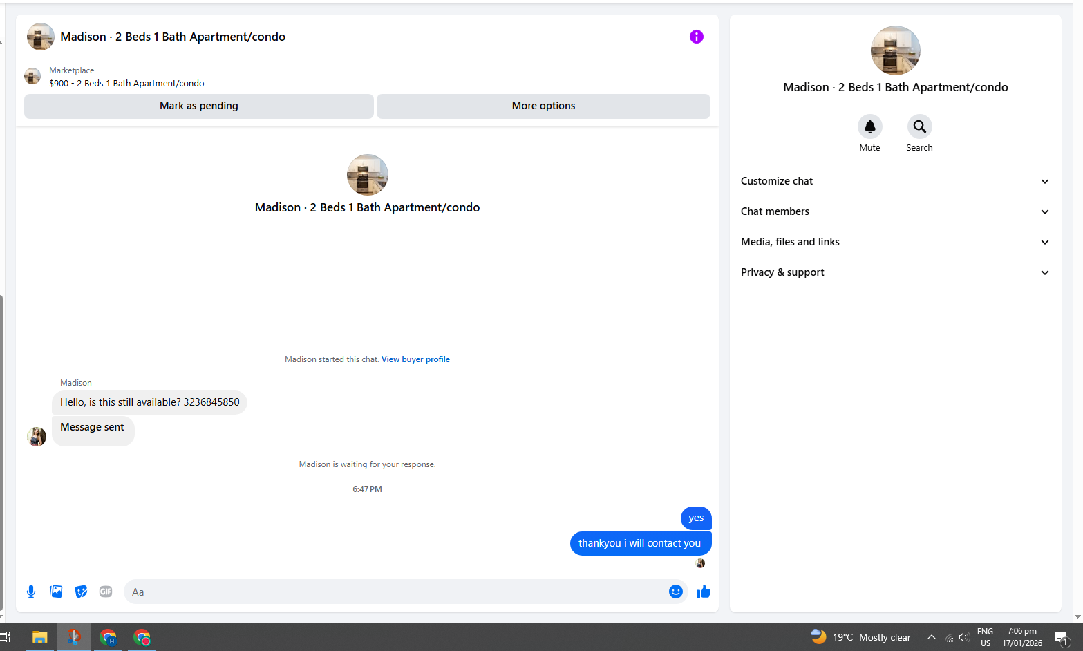Image resolution: width=1083 pixels, height=651 pixels.
Task: Search in conversation magnifier icon
Action: tap(919, 126)
